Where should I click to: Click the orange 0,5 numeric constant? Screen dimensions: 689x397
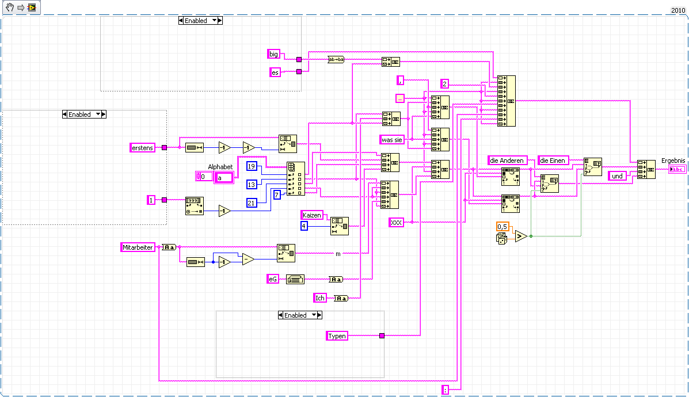pyautogui.click(x=503, y=227)
